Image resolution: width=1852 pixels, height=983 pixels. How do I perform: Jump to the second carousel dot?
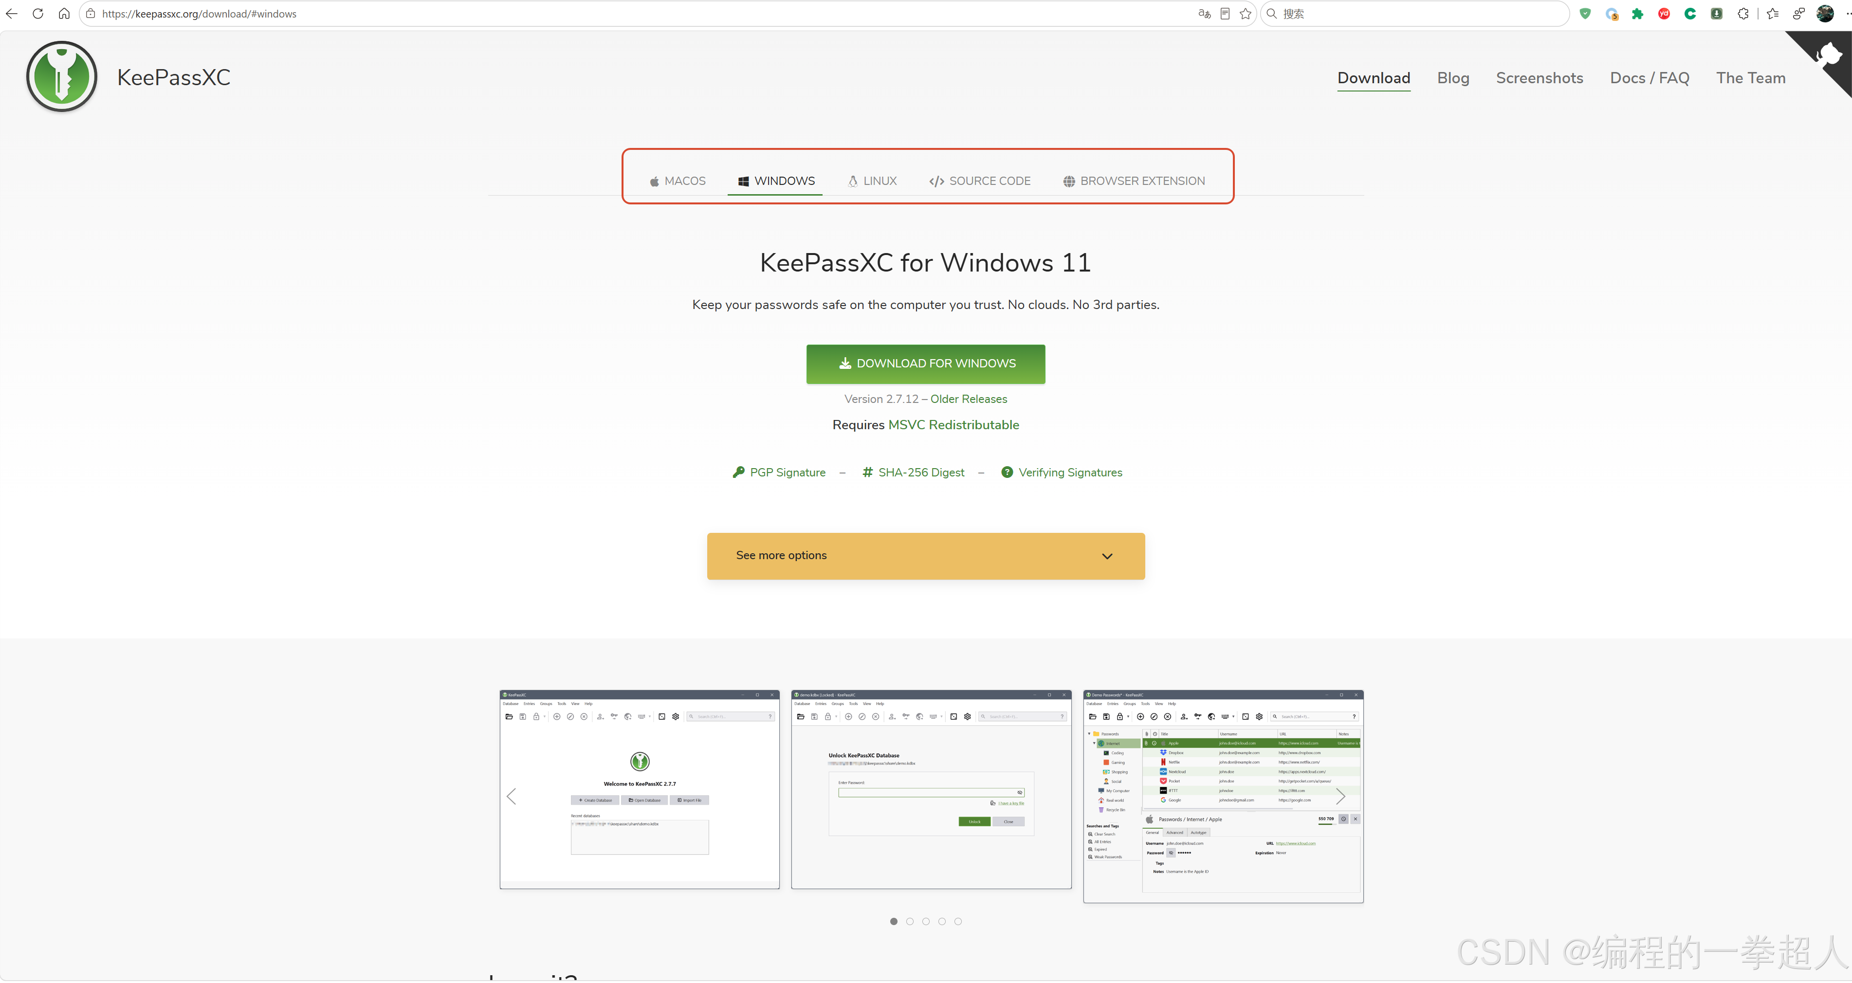910,921
